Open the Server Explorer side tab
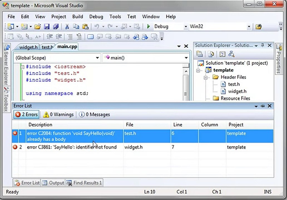Image resolution: width=287 pixels, height=200 pixels. click(6, 65)
